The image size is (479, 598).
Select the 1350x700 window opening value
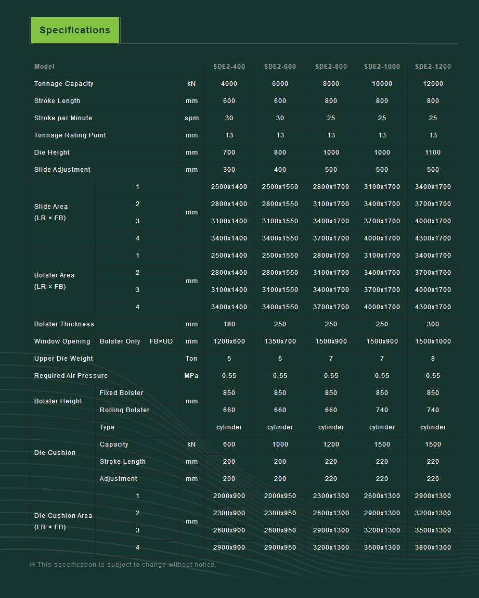click(x=280, y=341)
